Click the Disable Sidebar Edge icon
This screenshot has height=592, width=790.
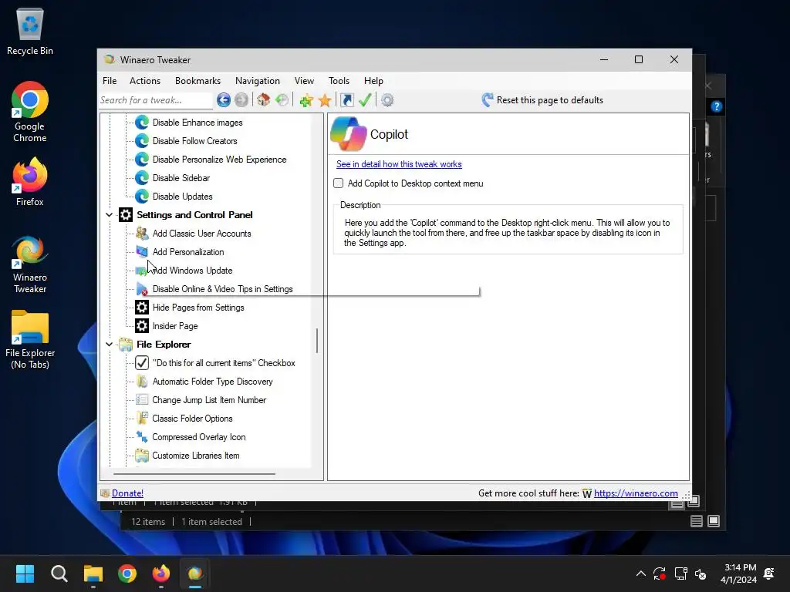coord(142,178)
